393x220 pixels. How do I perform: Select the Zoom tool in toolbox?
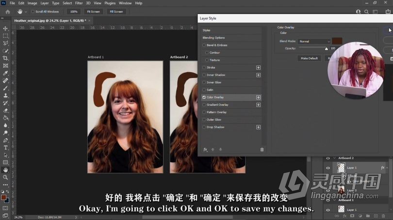coord(5,177)
